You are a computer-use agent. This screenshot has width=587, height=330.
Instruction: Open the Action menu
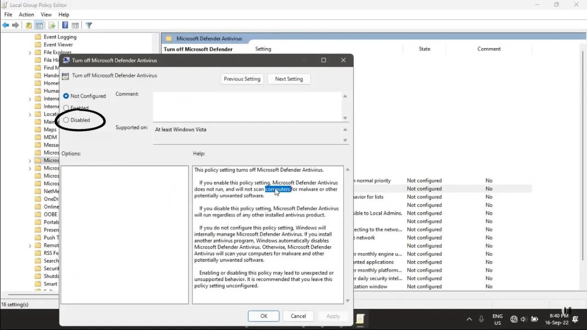(x=26, y=14)
